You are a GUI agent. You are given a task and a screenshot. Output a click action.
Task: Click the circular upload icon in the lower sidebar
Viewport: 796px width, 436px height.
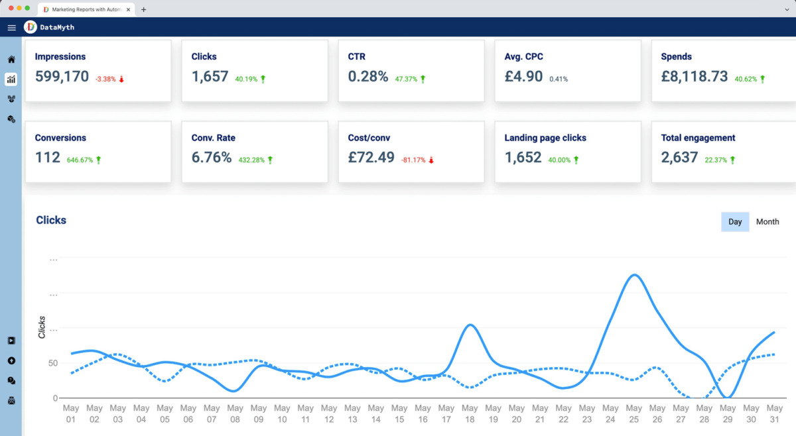[11, 360]
